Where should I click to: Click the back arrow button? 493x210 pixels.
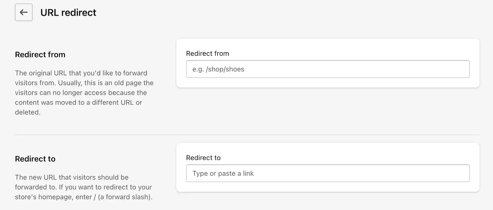pyautogui.click(x=24, y=12)
